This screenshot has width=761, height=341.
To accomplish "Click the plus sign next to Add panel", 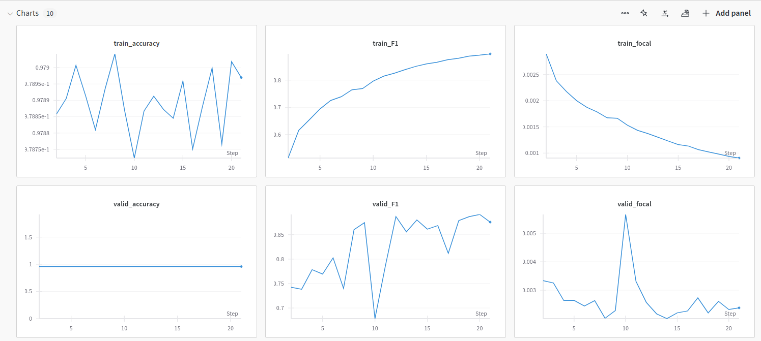I will 706,13.
